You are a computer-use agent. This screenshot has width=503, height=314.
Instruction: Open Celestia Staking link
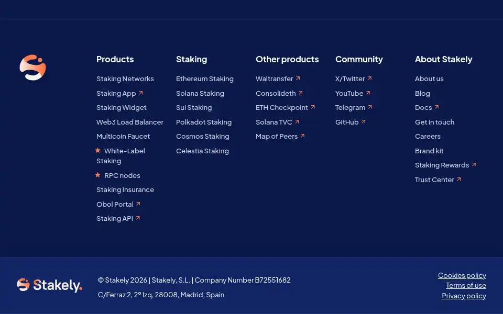click(202, 151)
